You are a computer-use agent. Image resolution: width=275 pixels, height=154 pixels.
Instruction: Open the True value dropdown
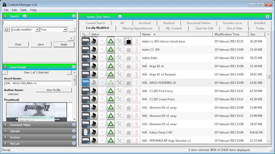pos(65,30)
